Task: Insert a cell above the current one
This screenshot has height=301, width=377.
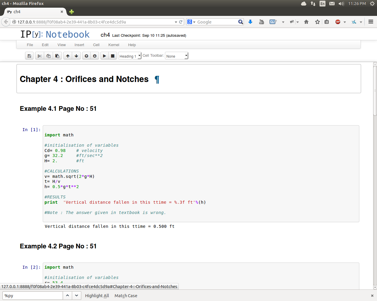Action: click(86, 56)
